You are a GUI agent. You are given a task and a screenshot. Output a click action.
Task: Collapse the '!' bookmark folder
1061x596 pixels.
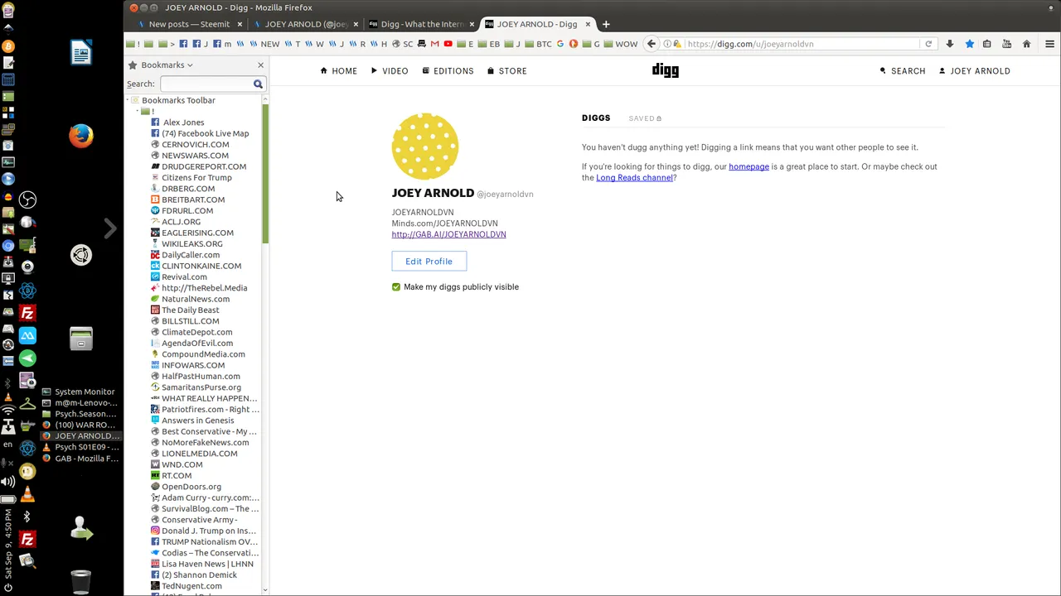(138, 111)
